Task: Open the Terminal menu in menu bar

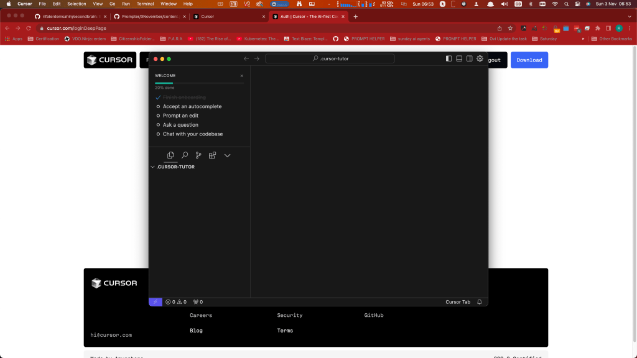Action: tap(145, 4)
